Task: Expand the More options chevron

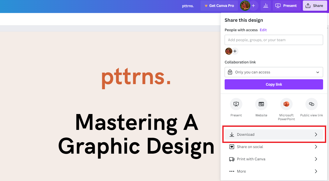Action: point(316,171)
